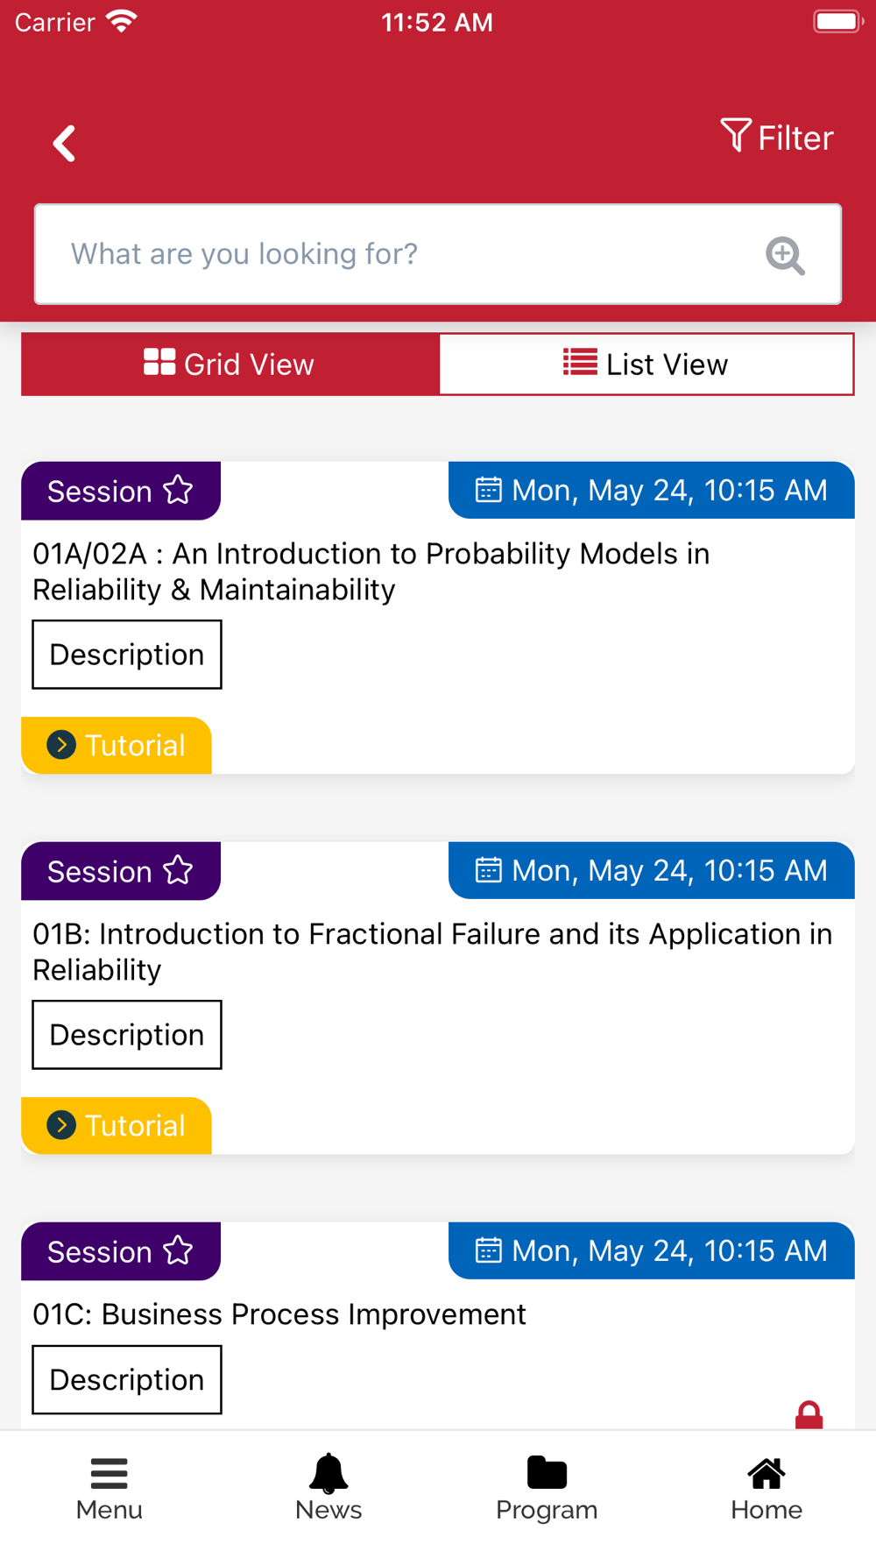This screenshot has height=1558, width=876.
Task: View Description for Business Process Improvement
Action: [127, 1379]
